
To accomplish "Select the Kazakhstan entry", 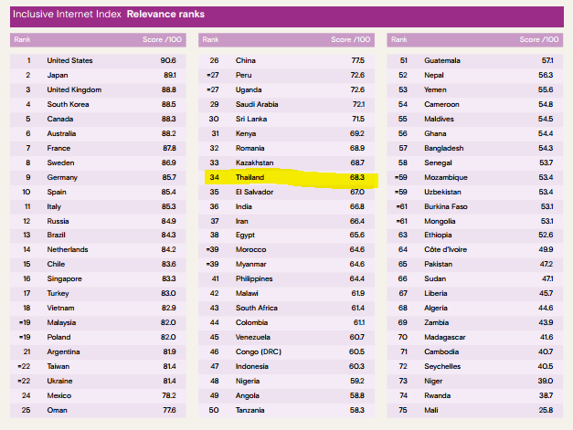I will tap(254, 163).
